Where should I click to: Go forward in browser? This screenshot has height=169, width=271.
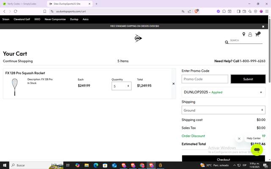click(x=10, y=11)
